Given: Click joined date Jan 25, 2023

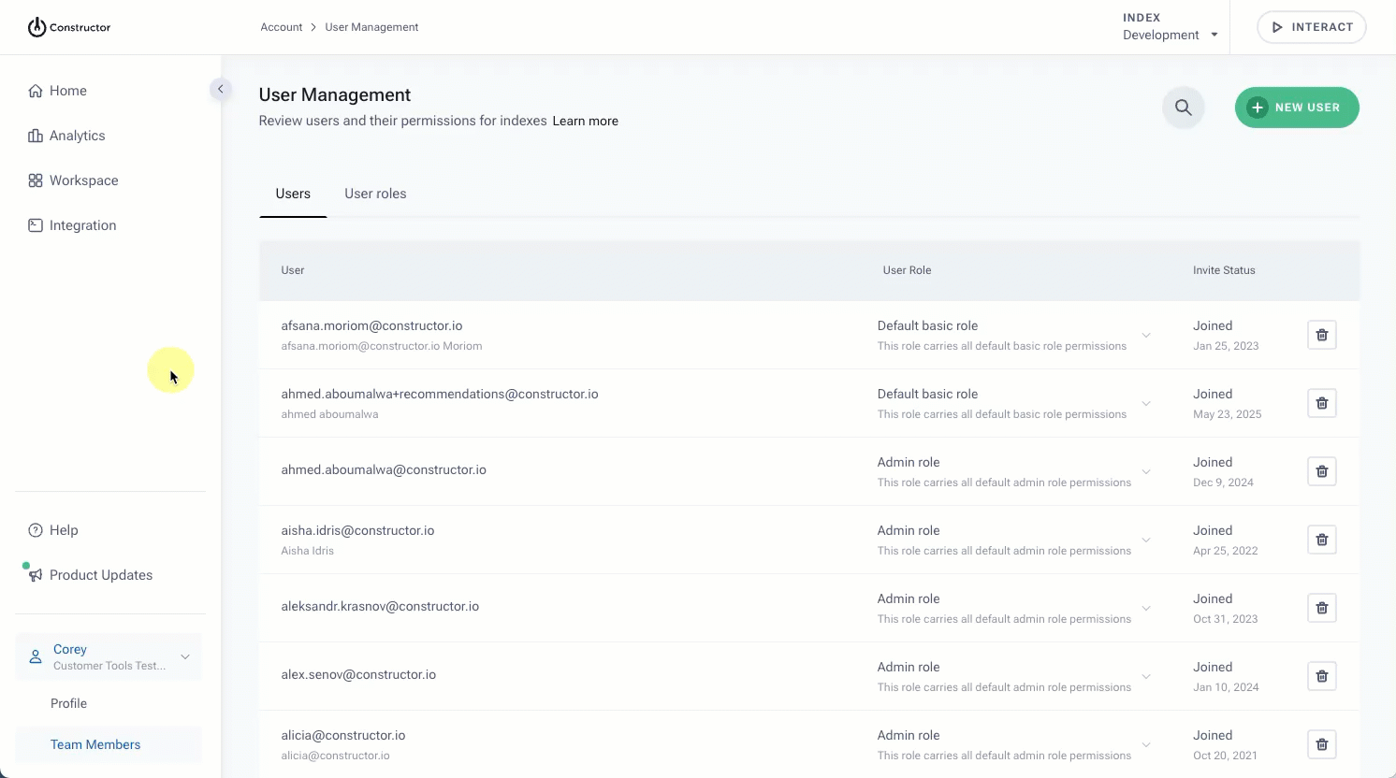Looking at the screenshot, I should point(1226,346).
